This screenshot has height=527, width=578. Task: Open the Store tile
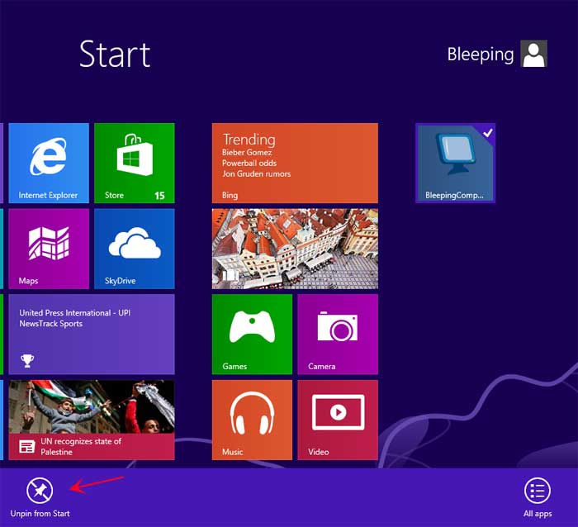pyautogui.click(x=135, y=163)
